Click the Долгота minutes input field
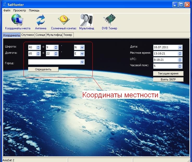The height and width of the screenshot is (162, 192). point(50,54)
